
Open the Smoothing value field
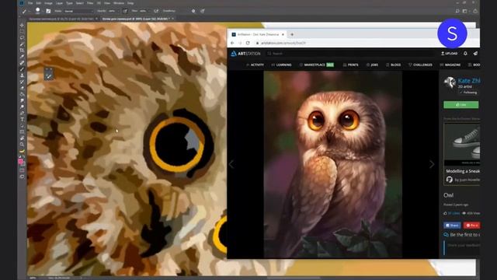pos(182,11)
